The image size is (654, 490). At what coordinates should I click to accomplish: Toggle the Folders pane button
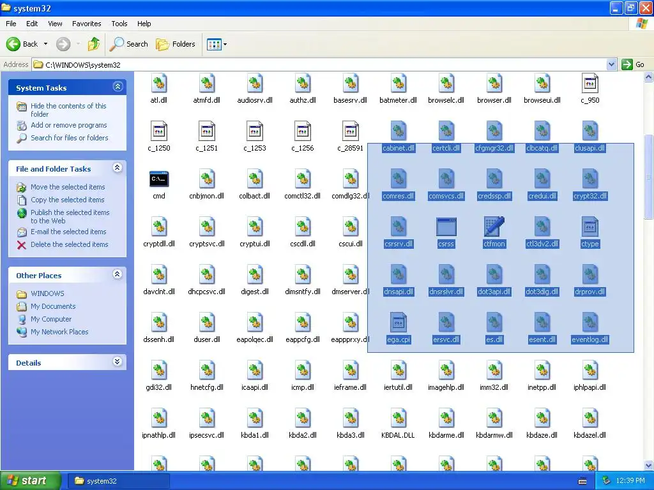[175, 44]
